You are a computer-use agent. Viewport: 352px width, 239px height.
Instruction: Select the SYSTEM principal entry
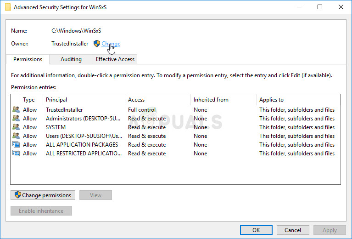coord(56,127)
